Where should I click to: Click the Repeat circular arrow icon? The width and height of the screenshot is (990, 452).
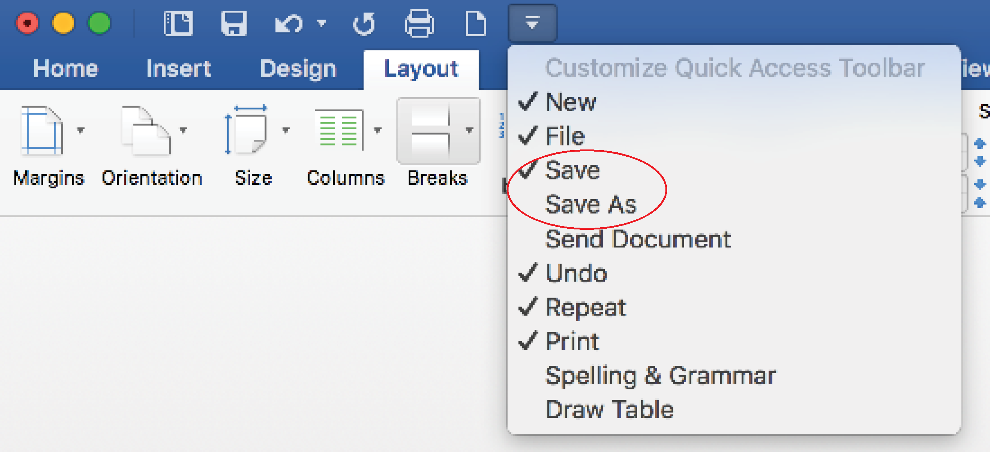pos(364,24)
